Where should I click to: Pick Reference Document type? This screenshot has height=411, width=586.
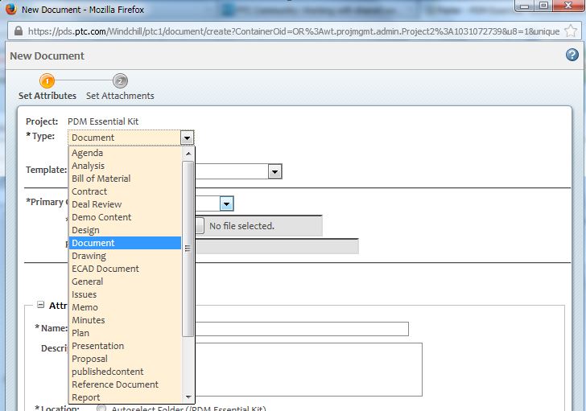tap(125, 384)
